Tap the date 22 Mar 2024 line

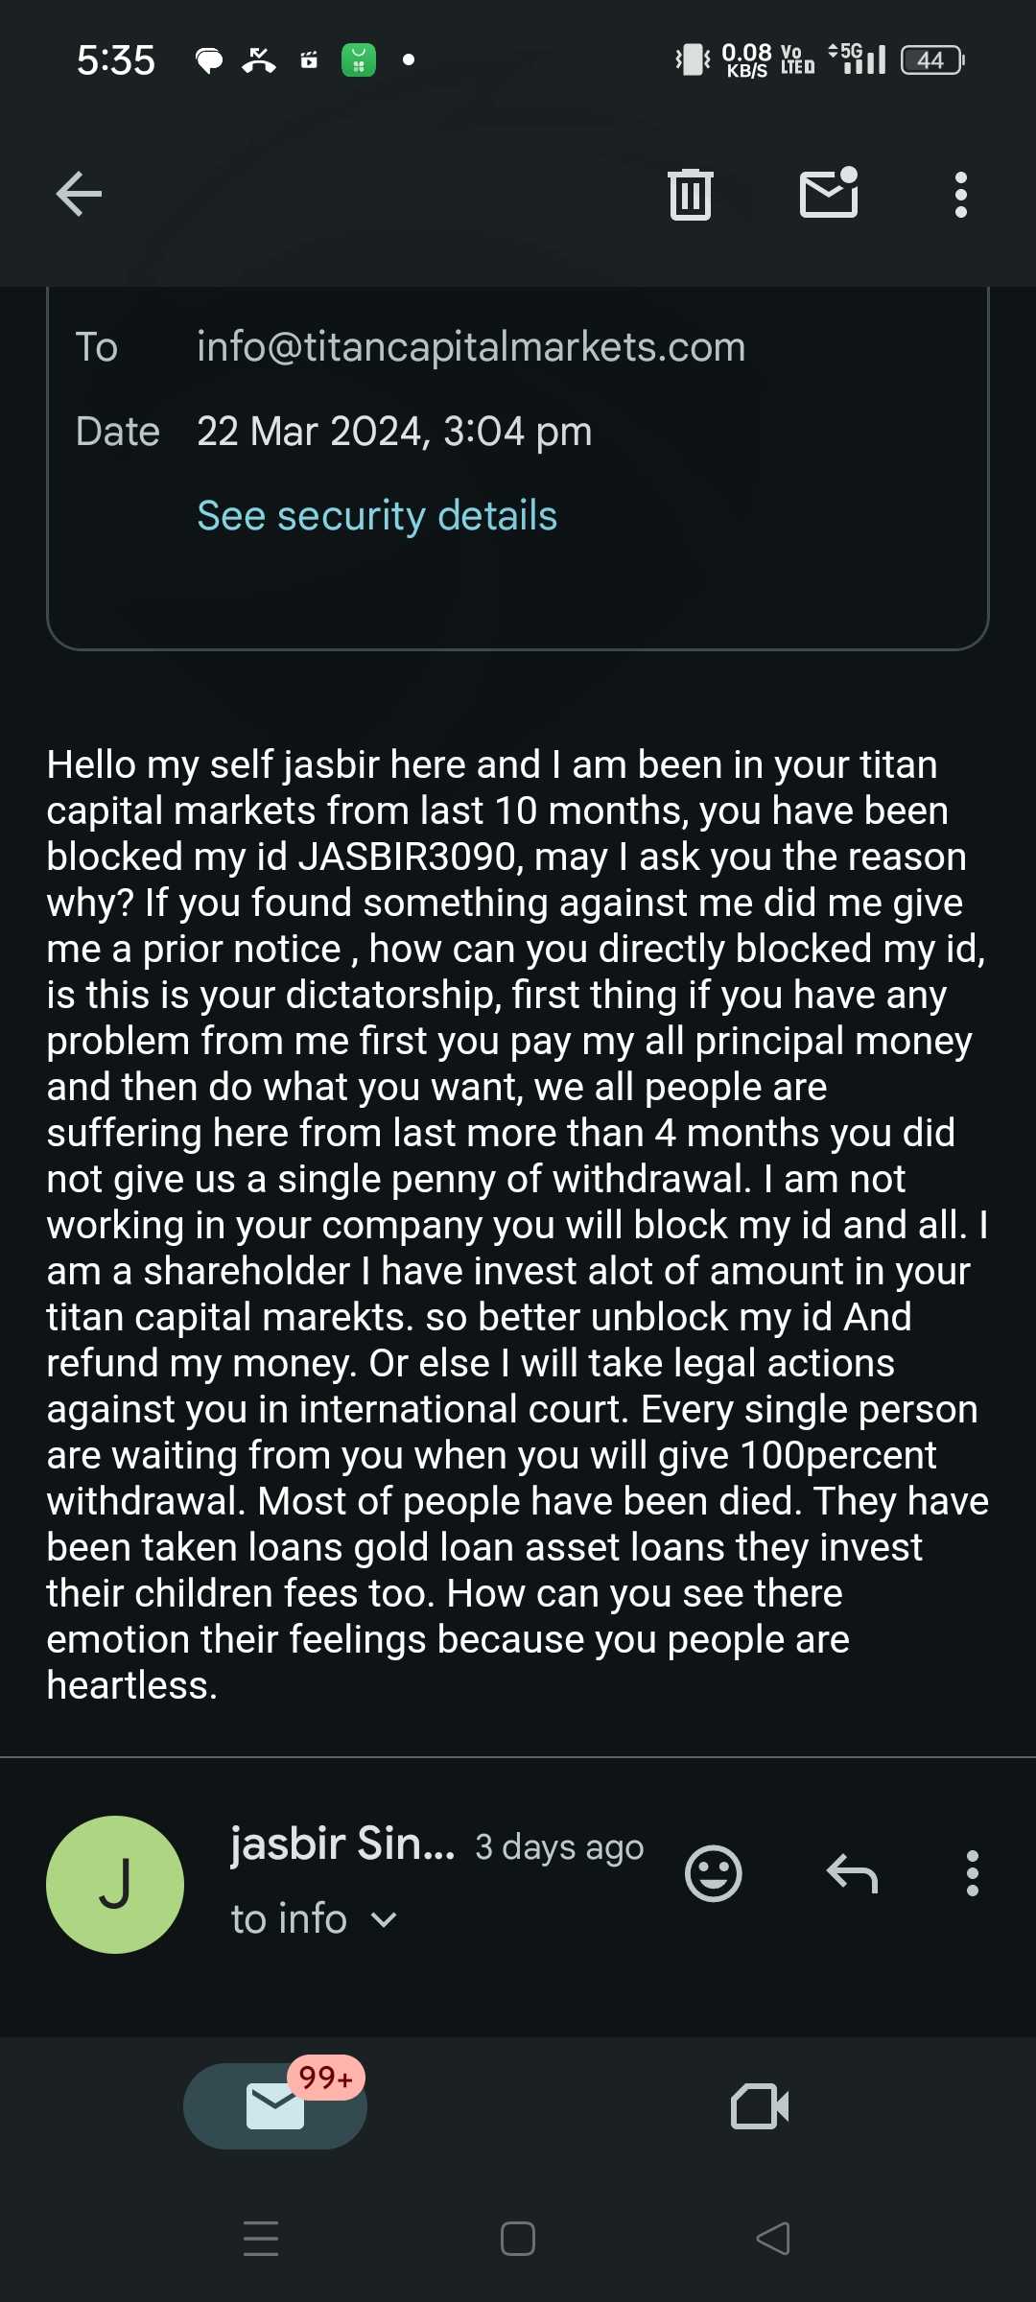[393, 432]
